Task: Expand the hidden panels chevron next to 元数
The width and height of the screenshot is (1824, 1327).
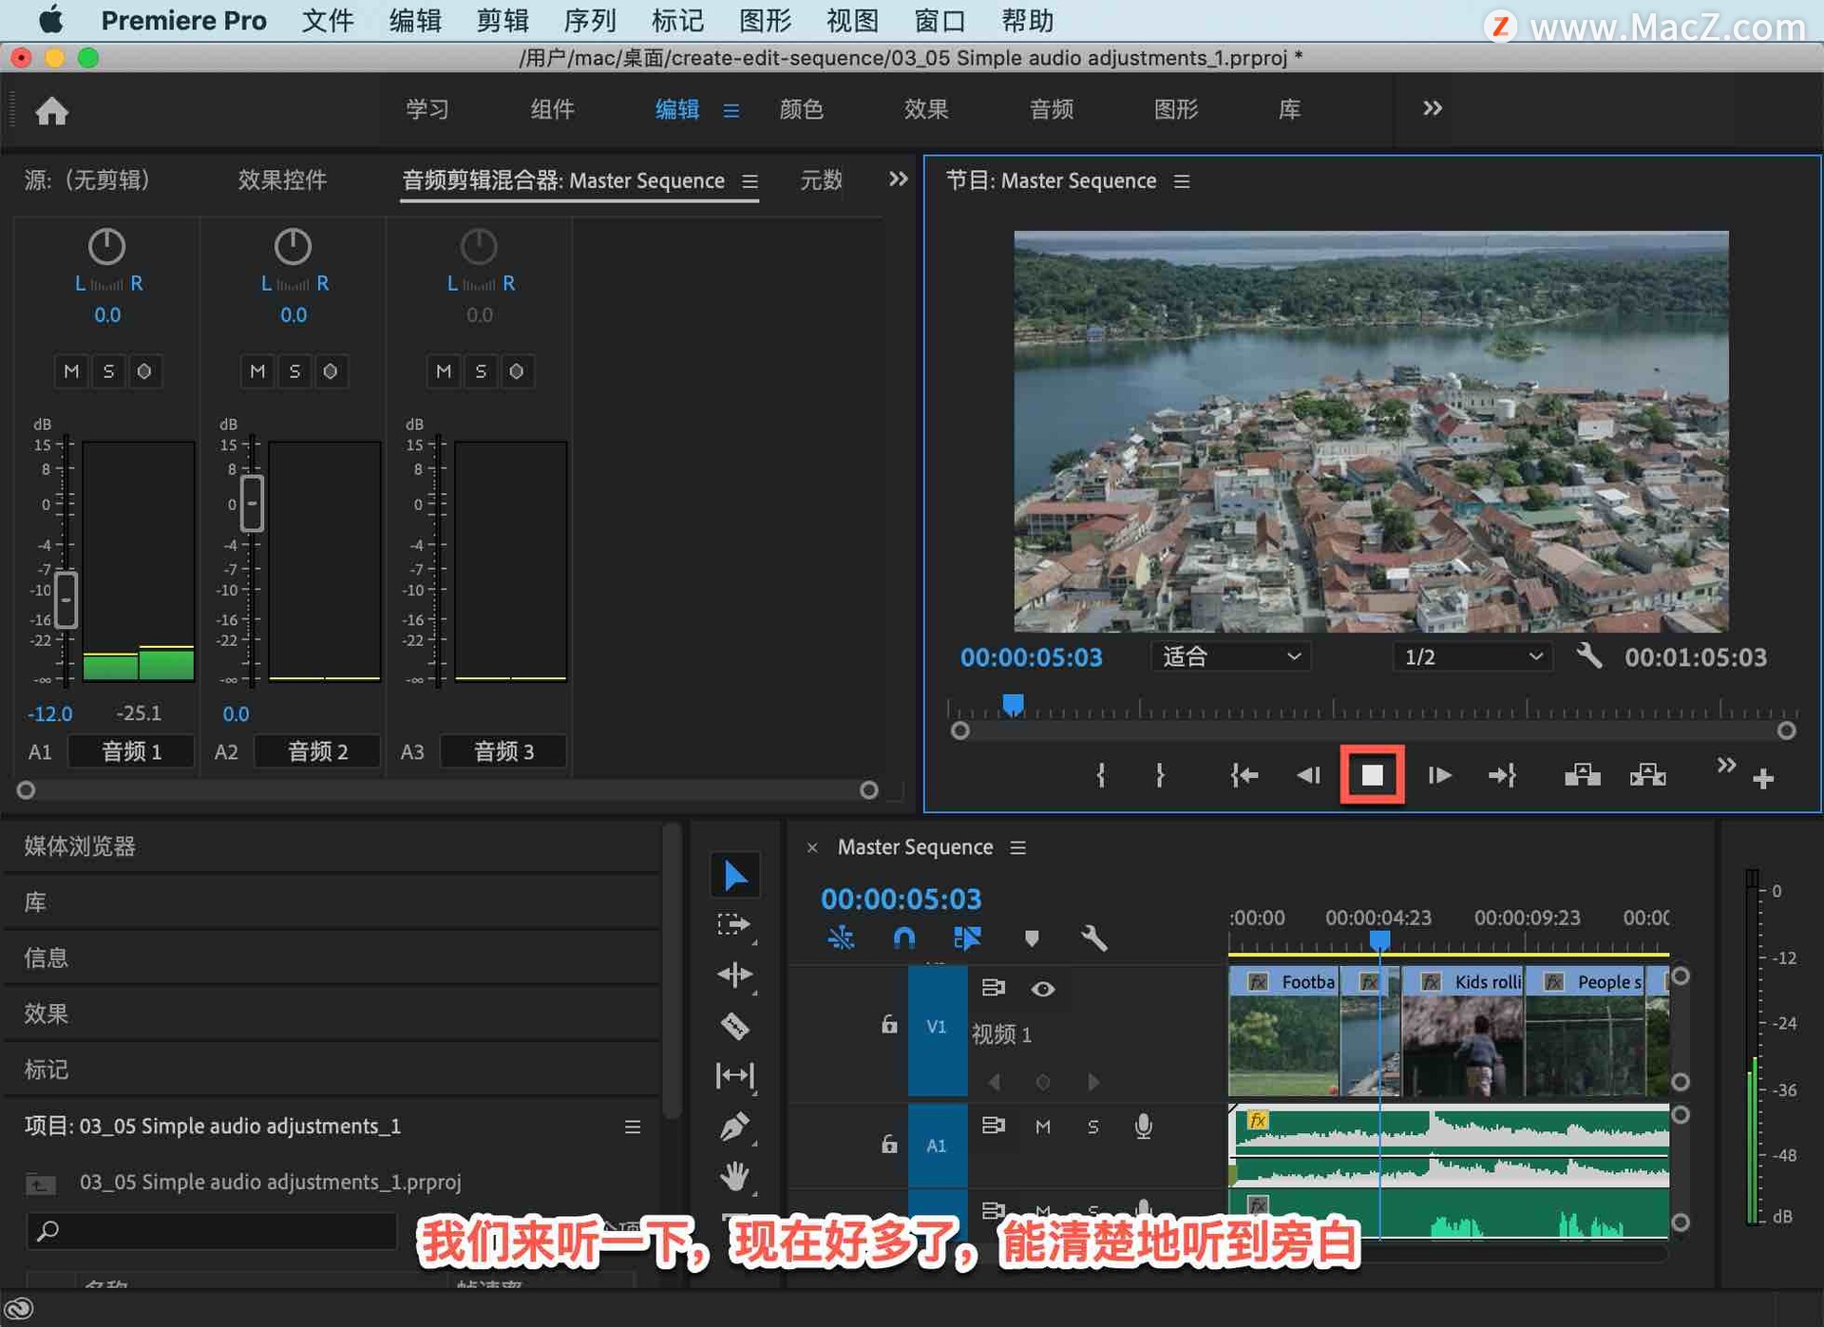Action: [897, 180]
